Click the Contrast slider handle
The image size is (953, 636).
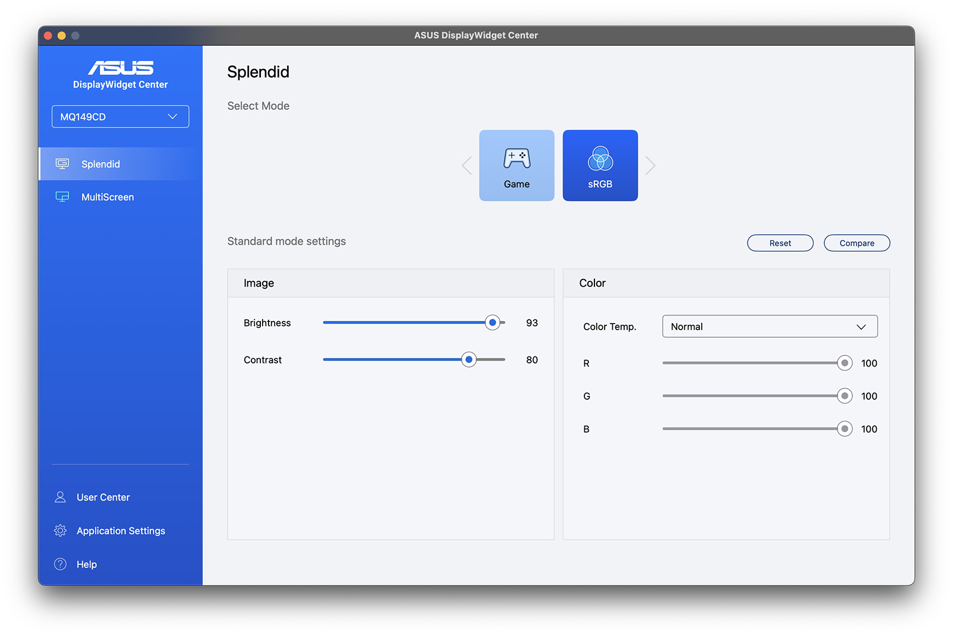pos(469,359)
